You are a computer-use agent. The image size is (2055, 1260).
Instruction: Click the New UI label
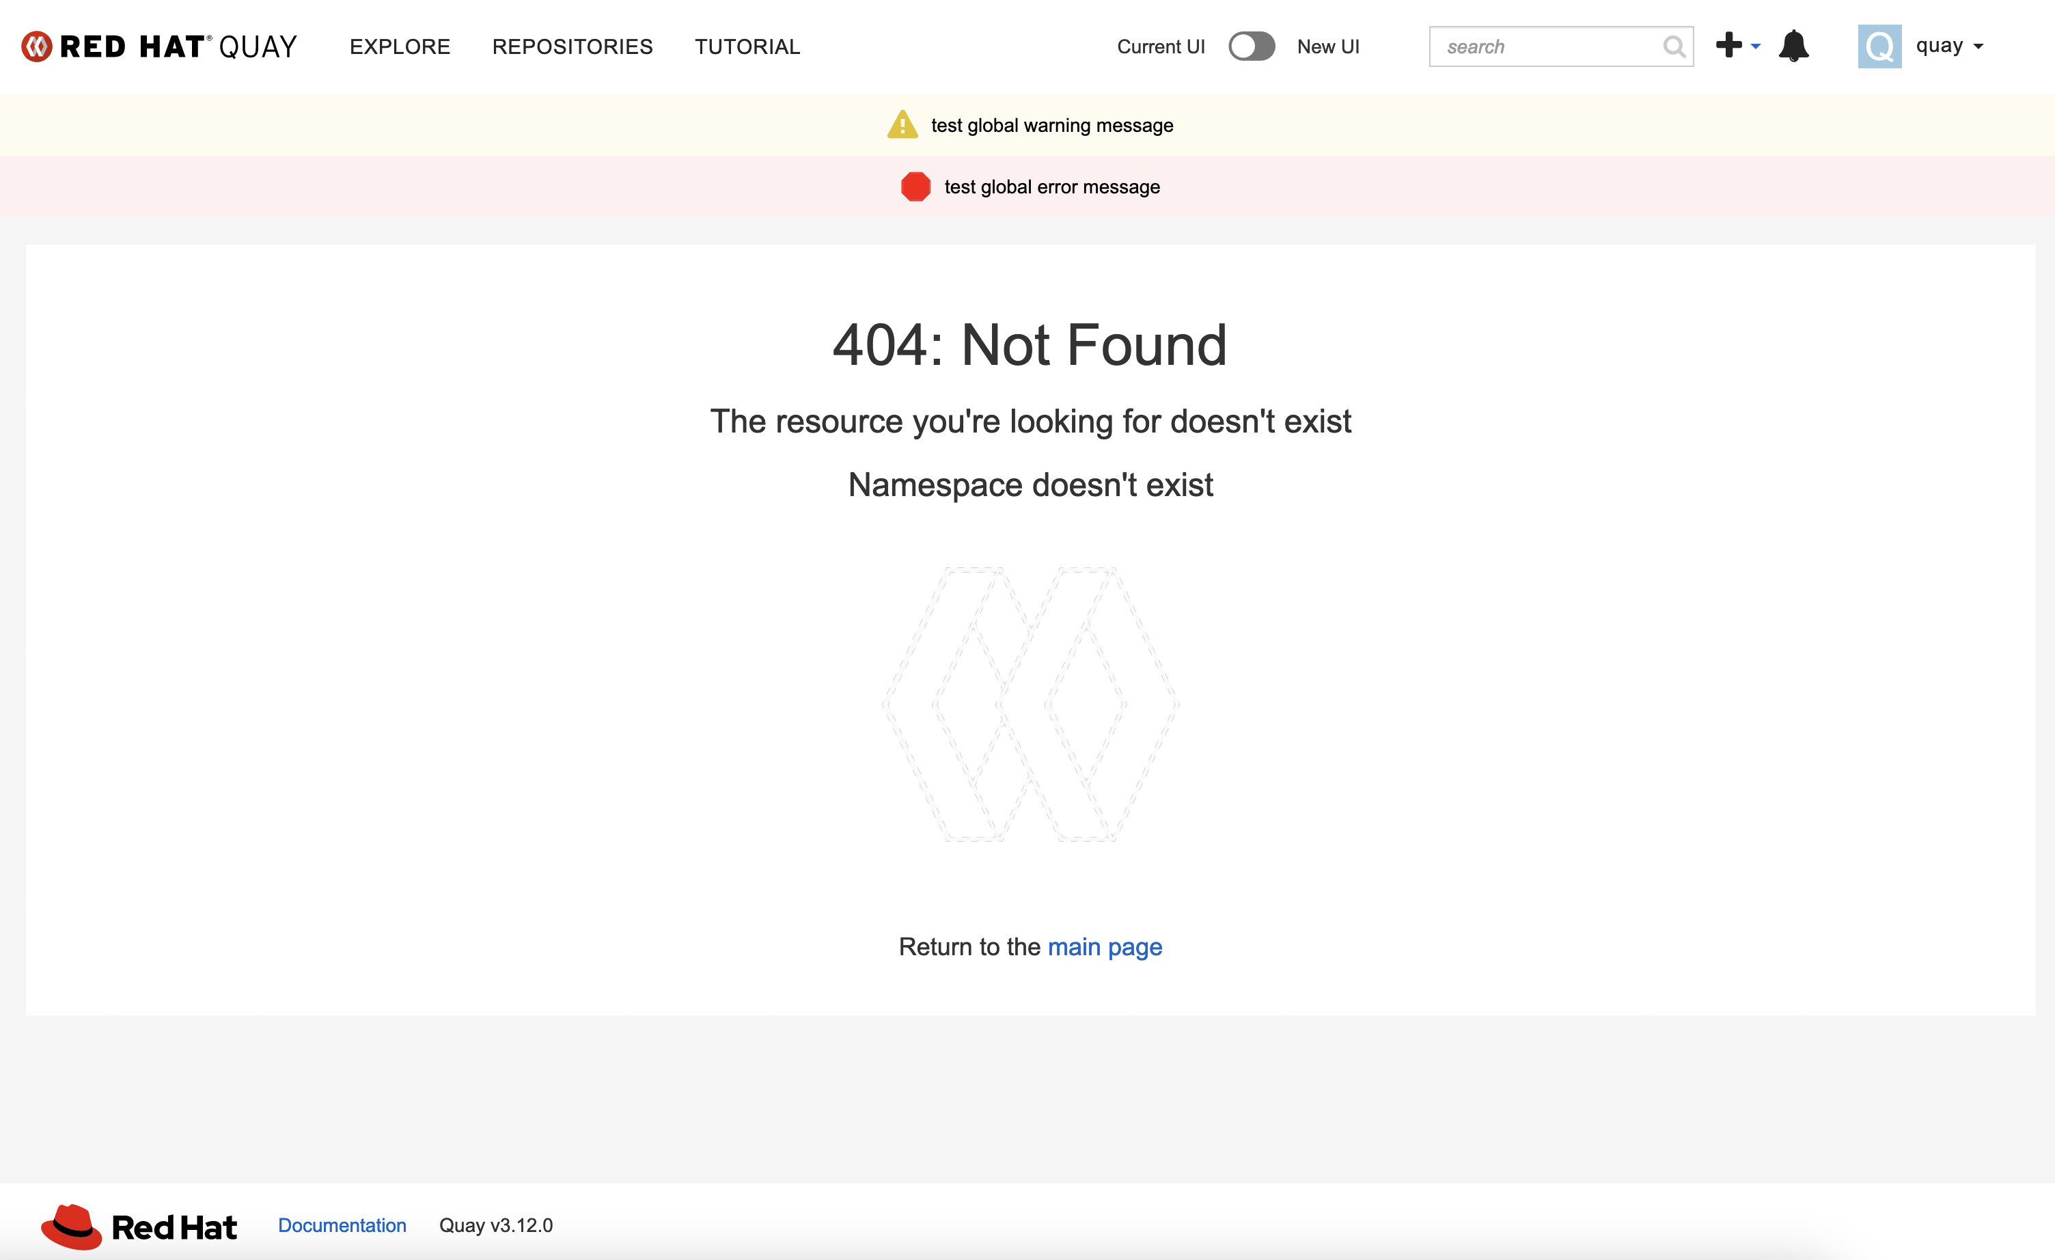(x=1327, y=46)
